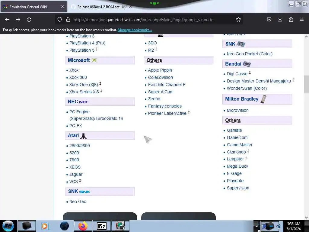The width and height of the screenshot is (309, 232).
Task: Click the SNK logo in home consoles column
Action: click(x=85, y=192)
